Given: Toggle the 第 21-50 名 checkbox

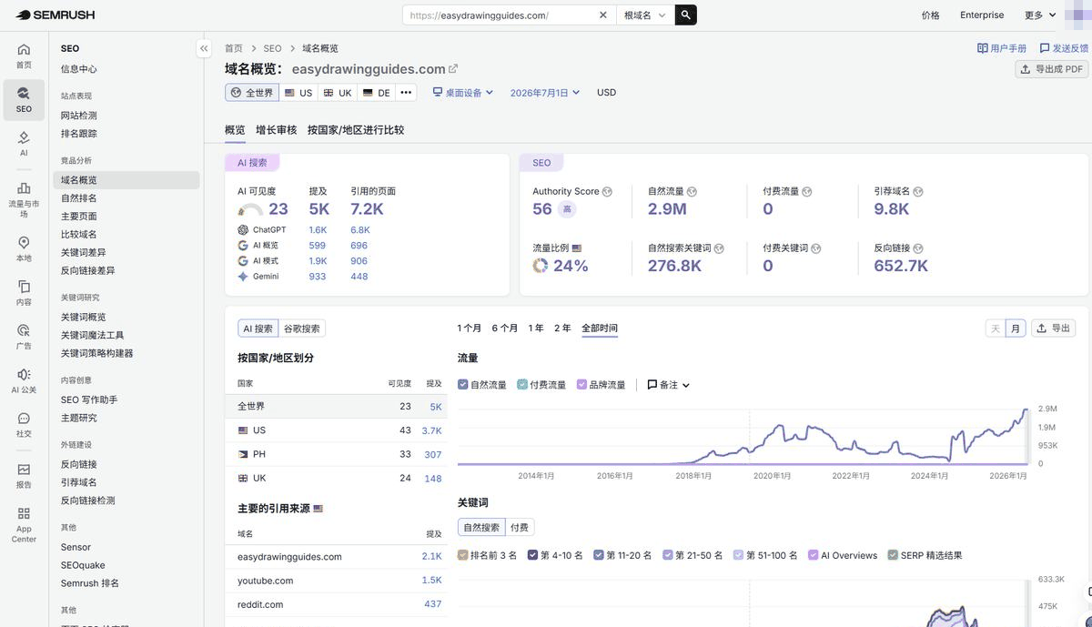Looking at the screenshot, I should tap(668, 555).
